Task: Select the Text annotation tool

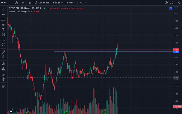Action: coord(3,30)
